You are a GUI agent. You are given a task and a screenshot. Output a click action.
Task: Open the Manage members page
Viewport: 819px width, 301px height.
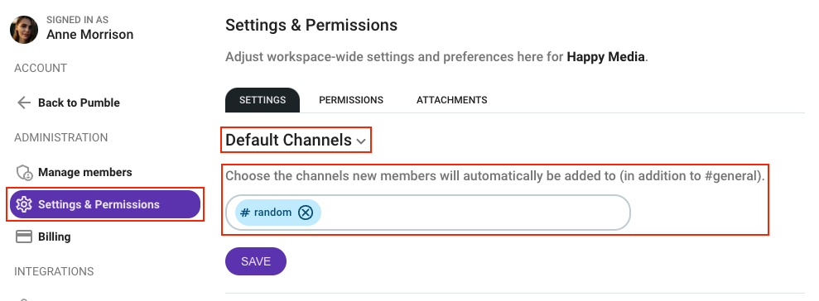tap(85, 172)
